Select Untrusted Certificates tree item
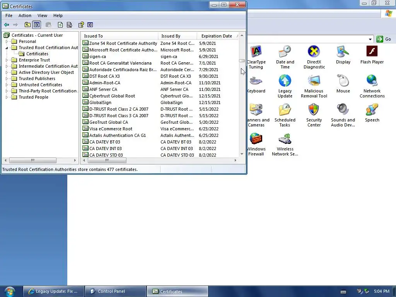 [40, 85]
